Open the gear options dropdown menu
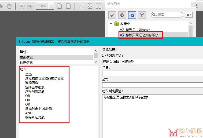This screenshot has height=138, width=203. click(x=189, y=15)
